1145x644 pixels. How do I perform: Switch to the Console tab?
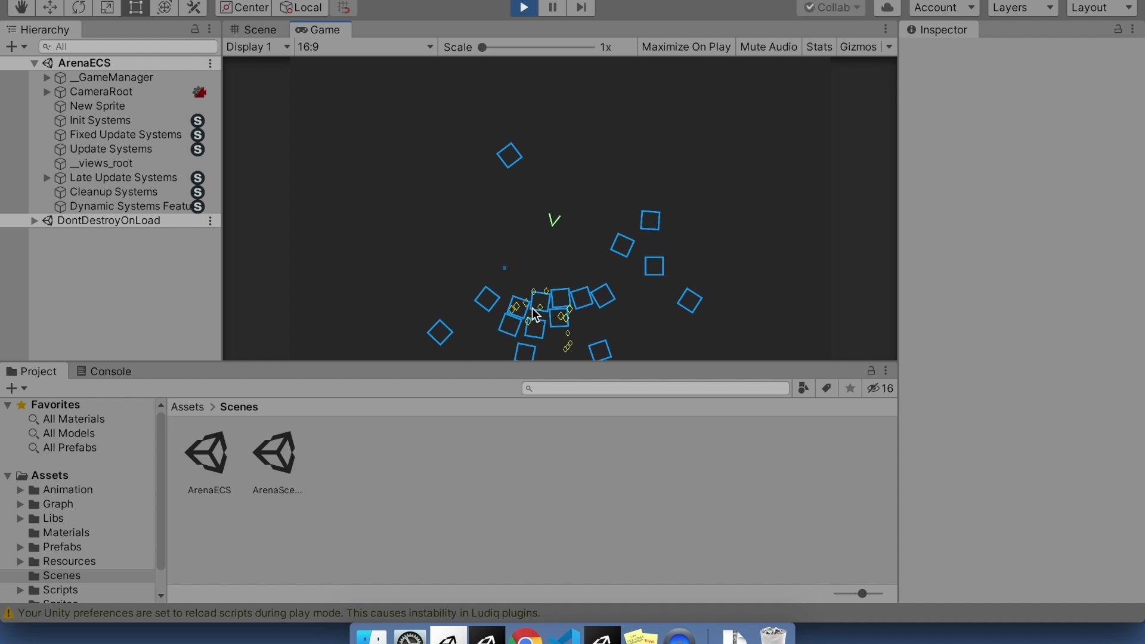[x=104, y=371]
